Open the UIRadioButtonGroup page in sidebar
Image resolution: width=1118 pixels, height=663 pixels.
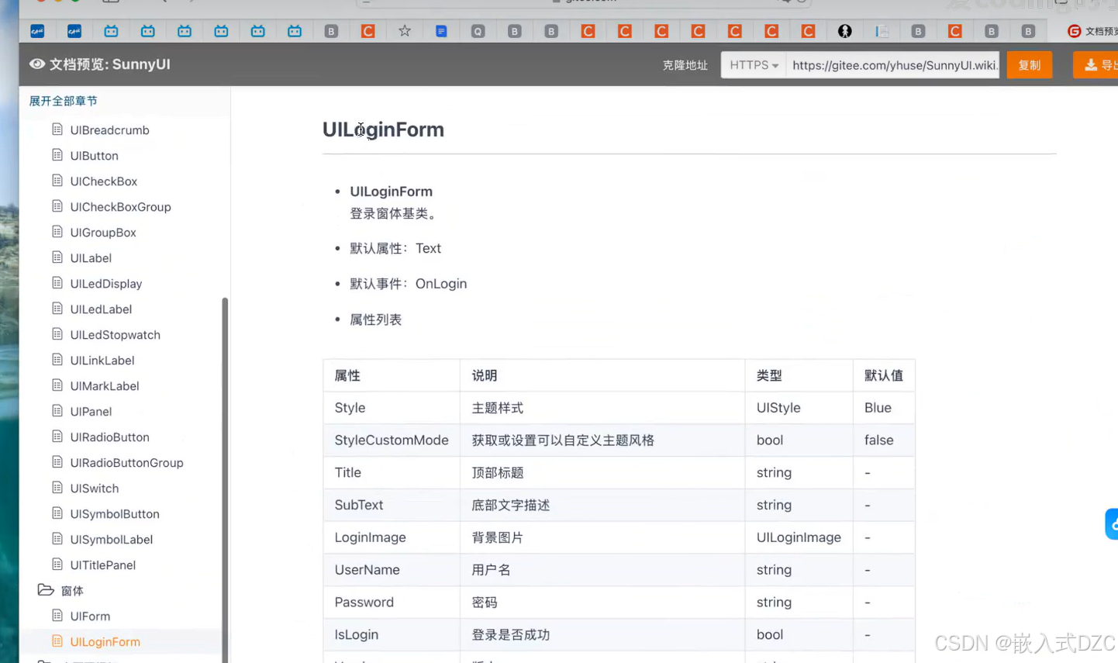[x=126, y=463]
